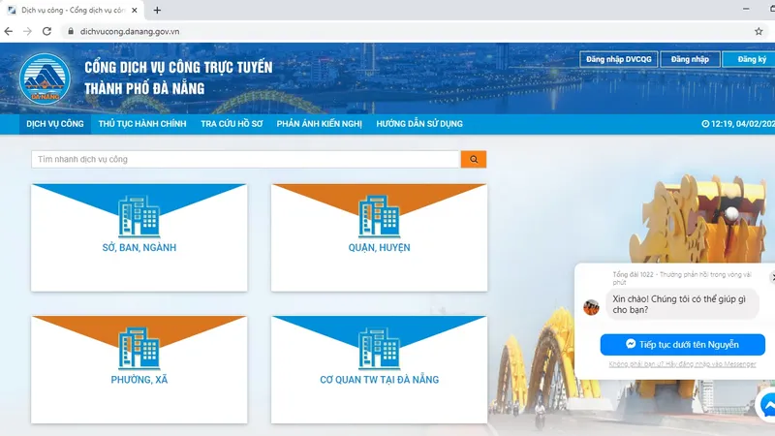Click Tiếp tục dưới tên Nguyễn button
This screenshot has height=436, width=775.
click(x=683, y=345)
